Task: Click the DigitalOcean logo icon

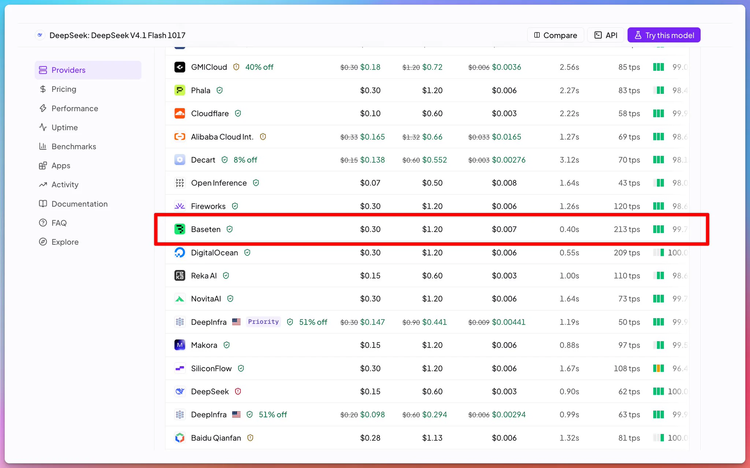Action: point(179,253)
